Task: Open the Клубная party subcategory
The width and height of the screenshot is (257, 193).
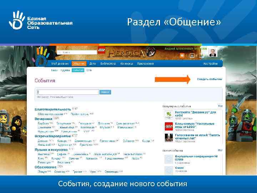Action: [105, 127]
